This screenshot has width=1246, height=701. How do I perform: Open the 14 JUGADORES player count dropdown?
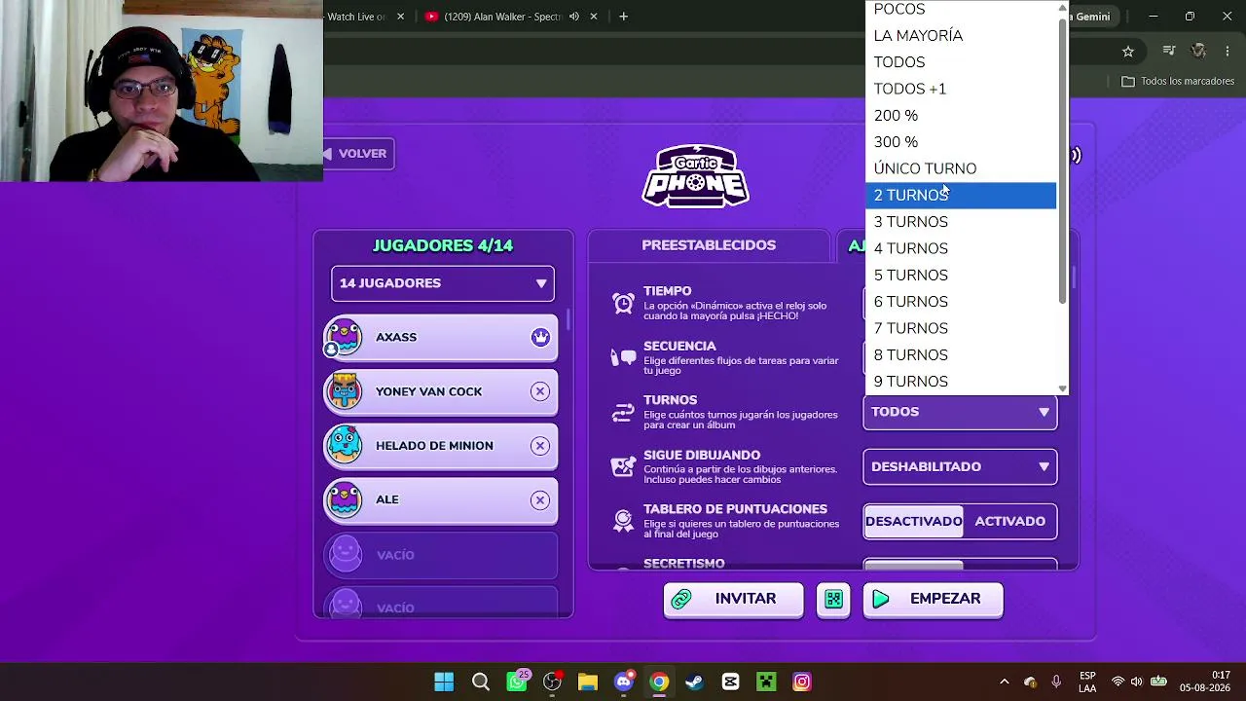click(x=443, y=283)
